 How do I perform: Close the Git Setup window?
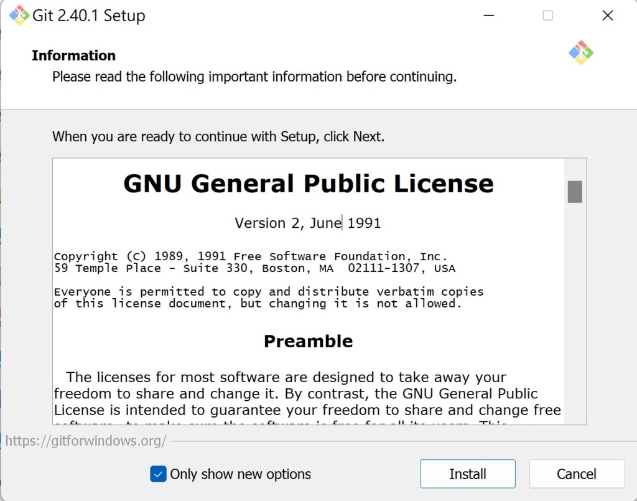(x=608, y=16)
